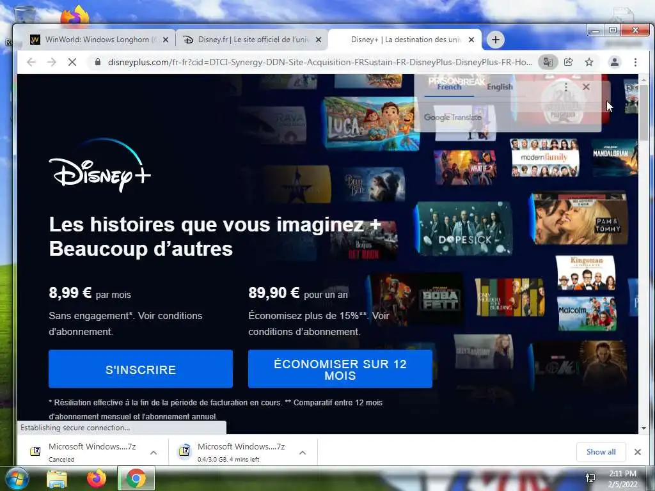Click the page scrollbar down arrow
Viewport: 655px width, 491px height.
pyautogui.click(x=643, y=428)
